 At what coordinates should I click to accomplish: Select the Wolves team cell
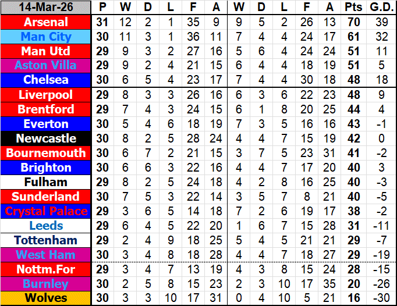[x=46, y=298]
